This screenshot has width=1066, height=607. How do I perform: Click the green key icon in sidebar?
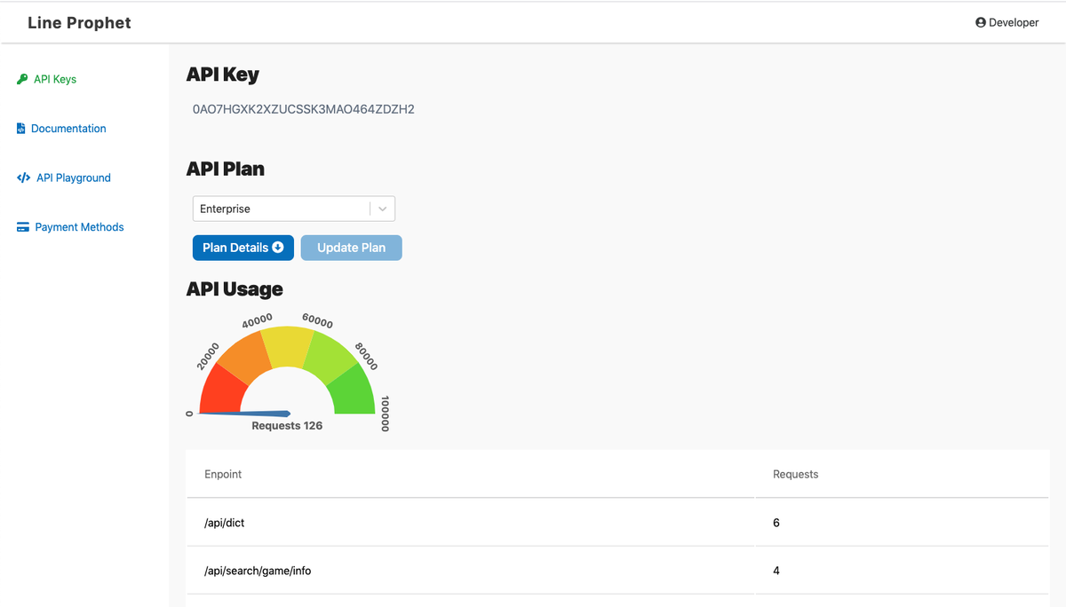[x=22, y=79]
